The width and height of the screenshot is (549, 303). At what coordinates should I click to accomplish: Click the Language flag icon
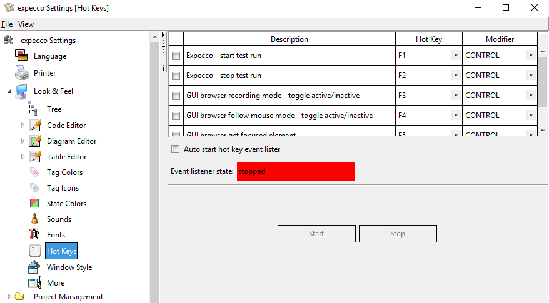21,56
